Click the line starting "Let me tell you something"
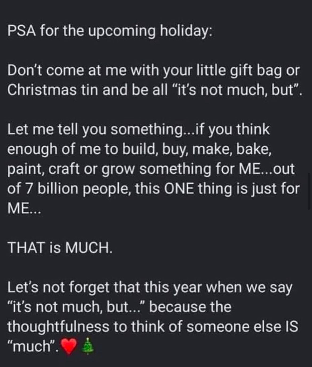This screenshot has height=367, width=312. click(x=138, y=130)
